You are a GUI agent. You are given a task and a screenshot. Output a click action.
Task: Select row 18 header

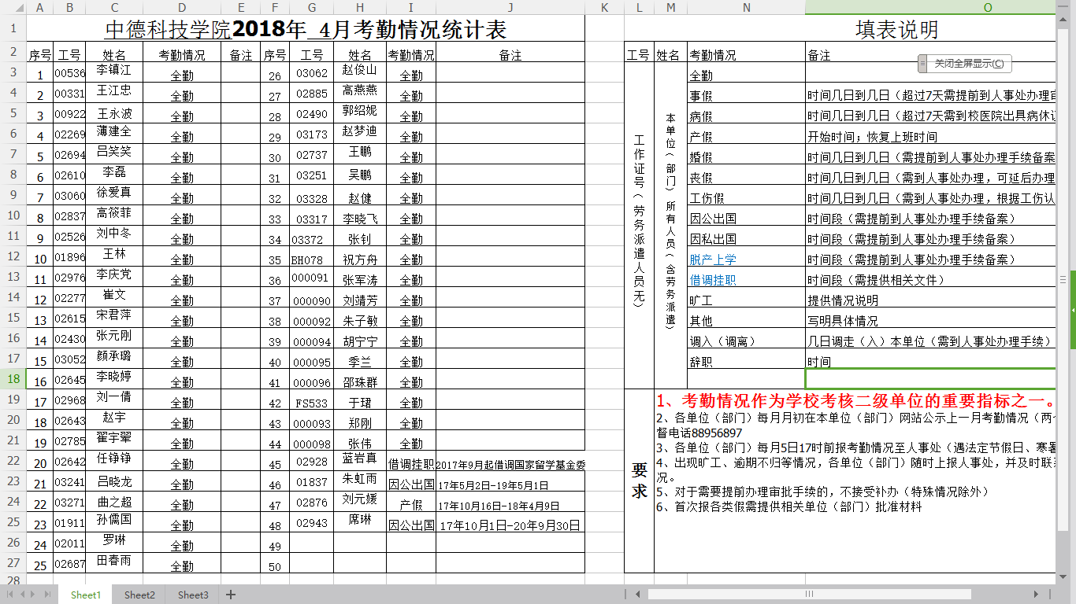[x=13, y=378]
